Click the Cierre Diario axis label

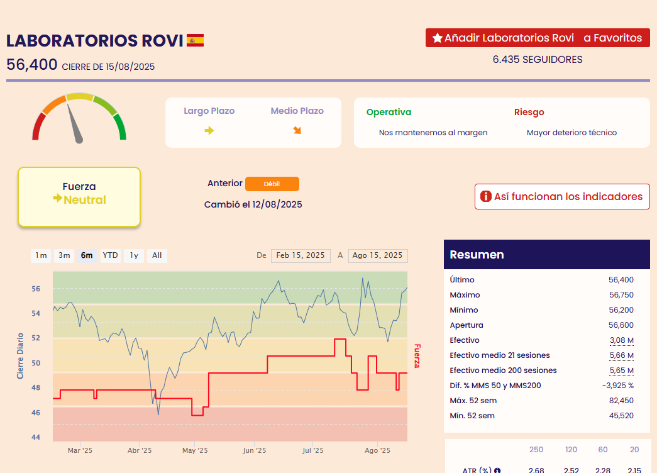[20, 356]
